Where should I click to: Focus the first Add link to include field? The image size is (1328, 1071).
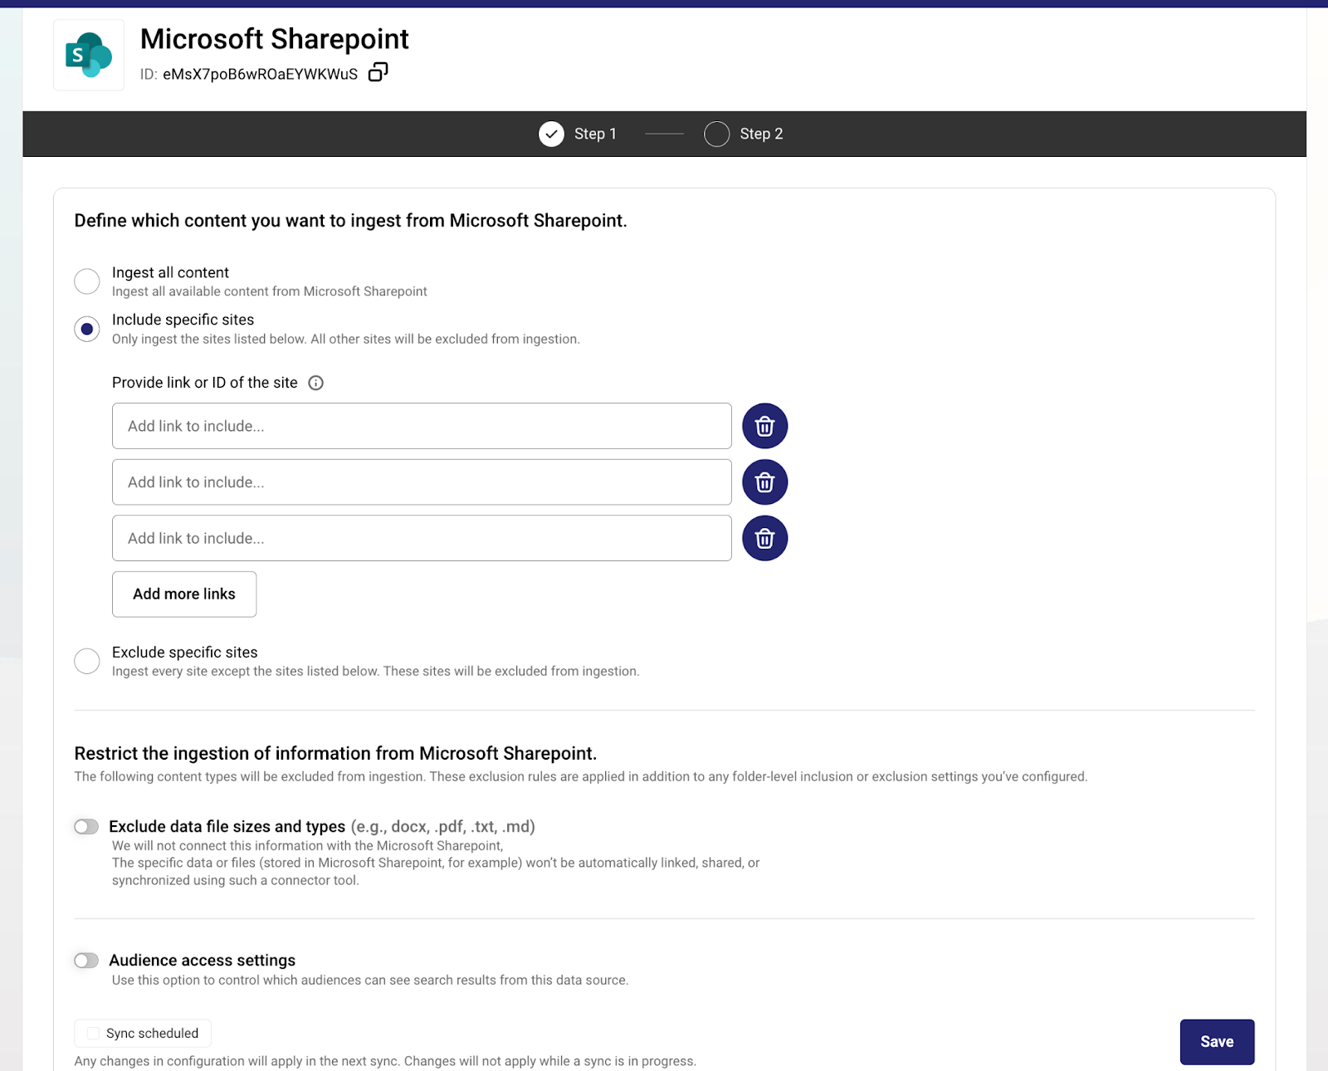click(x=422, y=426)
